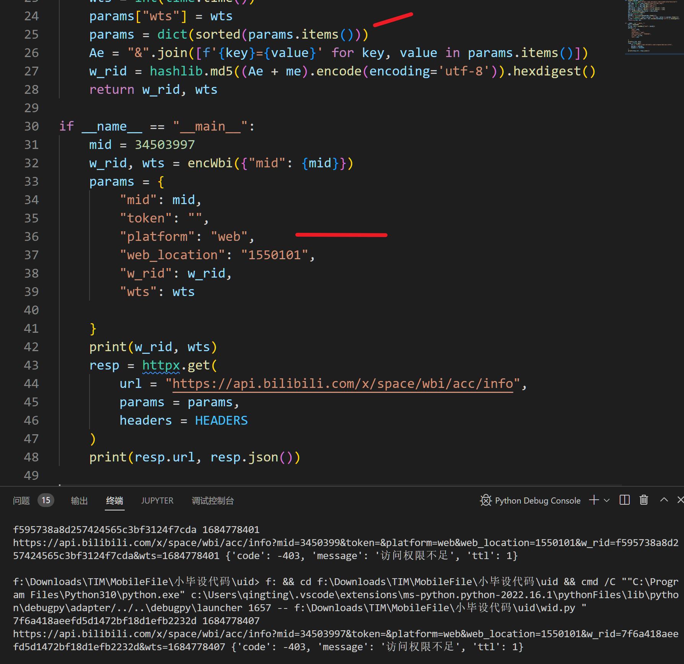Kill the terminal with the trash icon
The image size is (684, 664).
tap(643, 500)
